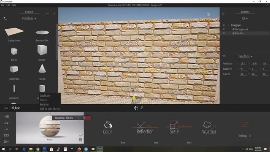Select the Chamfer Box primitive thumbnail
Image resolution: width=270 pixels, height=152 pixels.
pos(14,69)
